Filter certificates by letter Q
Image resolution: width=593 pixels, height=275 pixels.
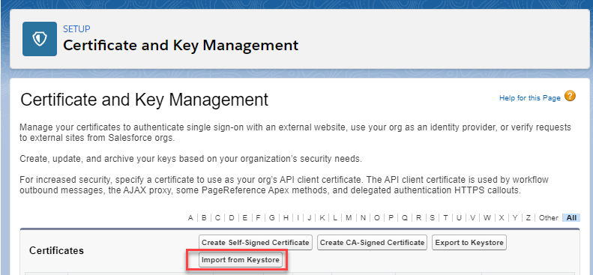(405, 218)
